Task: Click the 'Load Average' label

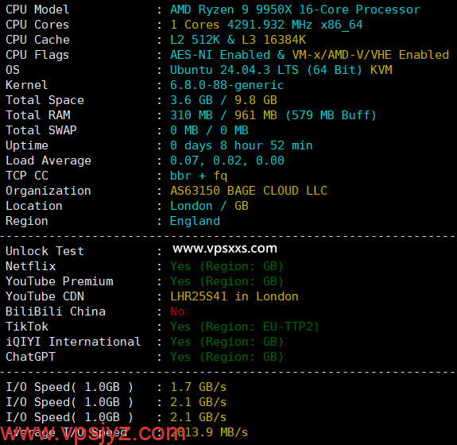Action: tap(48, 161)
